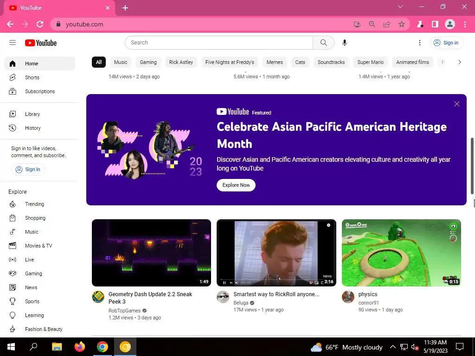
Task: Open the Windows Start menu
Action: tap(11, 347)
